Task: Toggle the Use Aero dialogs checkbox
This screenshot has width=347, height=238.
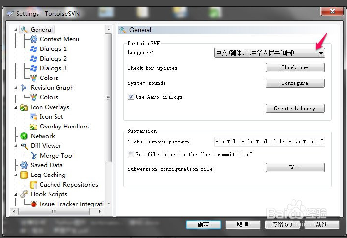Action: pyautogui.click(x=131, y=97)
